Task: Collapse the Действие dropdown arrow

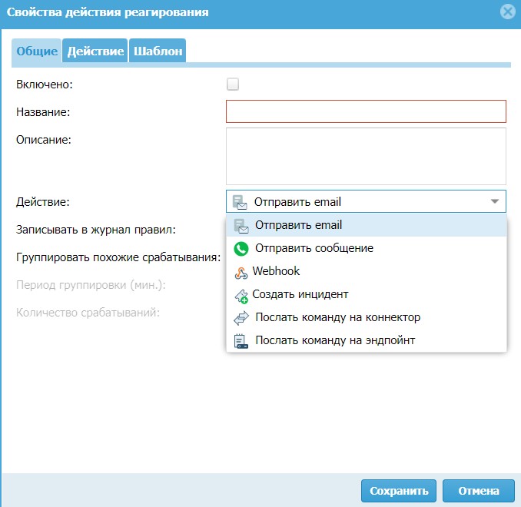Action: (494, 202)
